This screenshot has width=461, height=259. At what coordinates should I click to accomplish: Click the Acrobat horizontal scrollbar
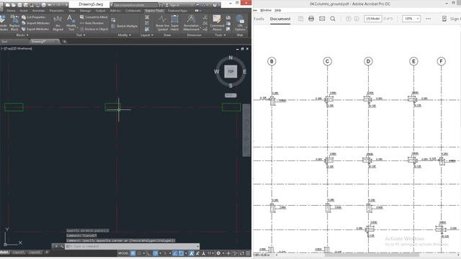coord(372,255)
